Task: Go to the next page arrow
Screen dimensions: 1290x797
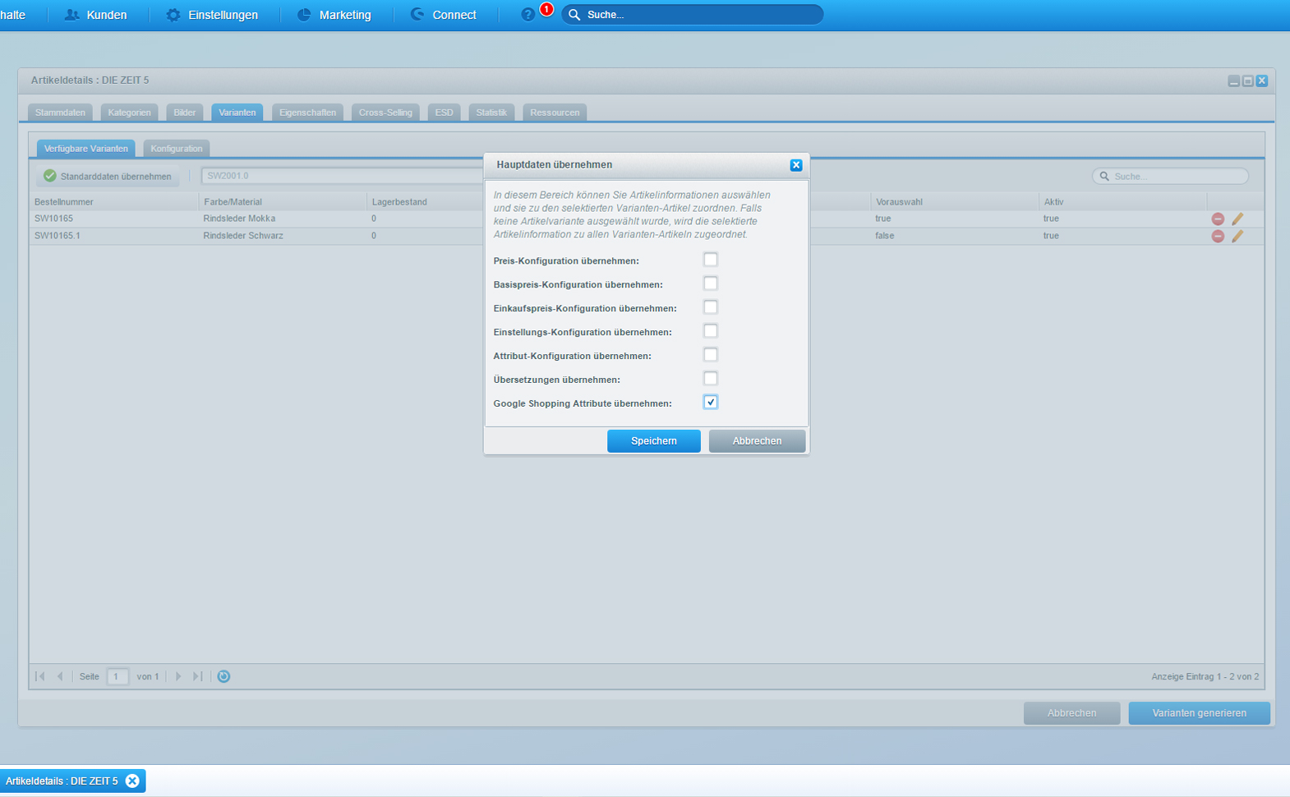Action: point(178,676)
